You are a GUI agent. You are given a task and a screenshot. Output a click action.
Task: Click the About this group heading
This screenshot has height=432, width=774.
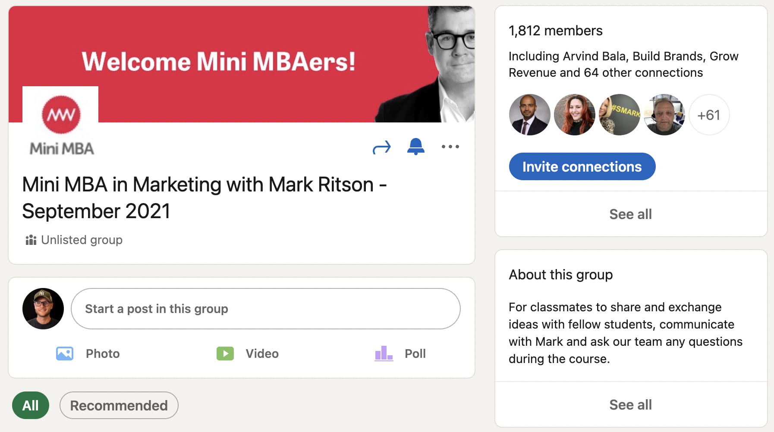(x=561, y=275)
